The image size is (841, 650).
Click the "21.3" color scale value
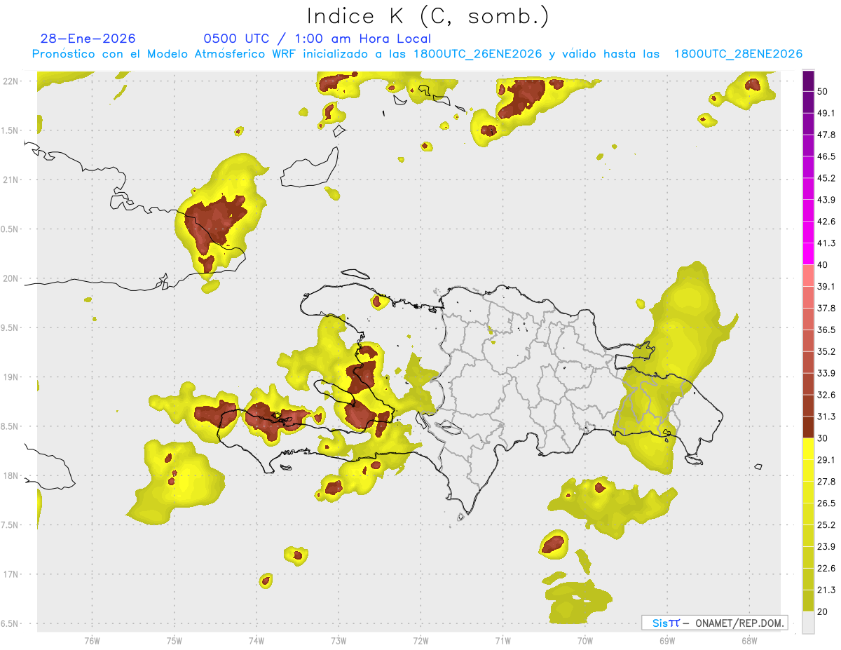pos(826,590)
